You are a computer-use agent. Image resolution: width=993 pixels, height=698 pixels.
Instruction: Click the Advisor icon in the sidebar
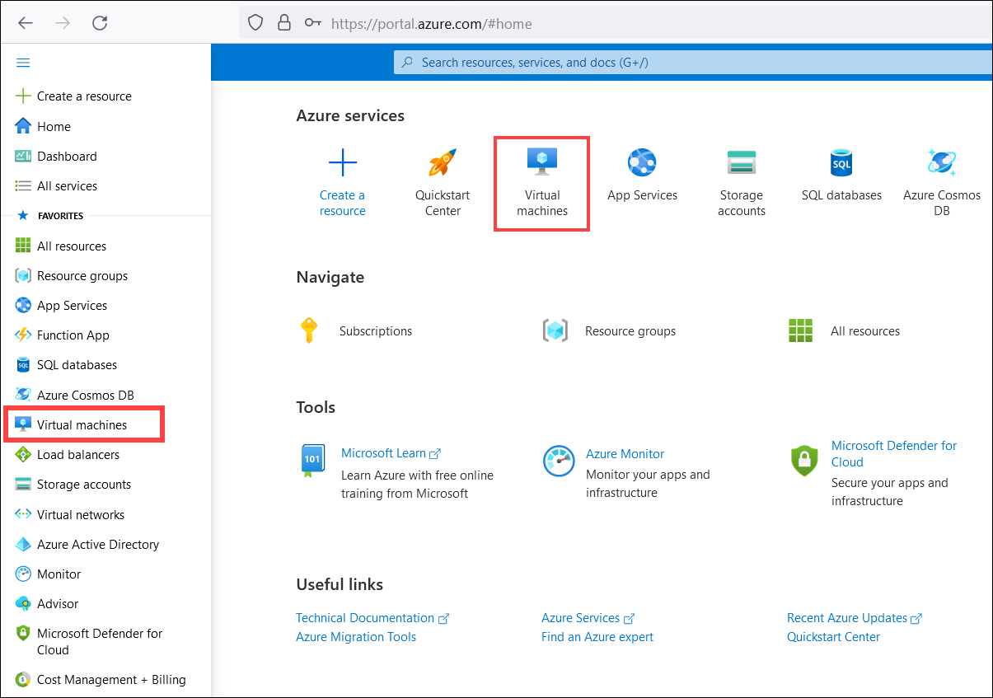coord(23,604)
